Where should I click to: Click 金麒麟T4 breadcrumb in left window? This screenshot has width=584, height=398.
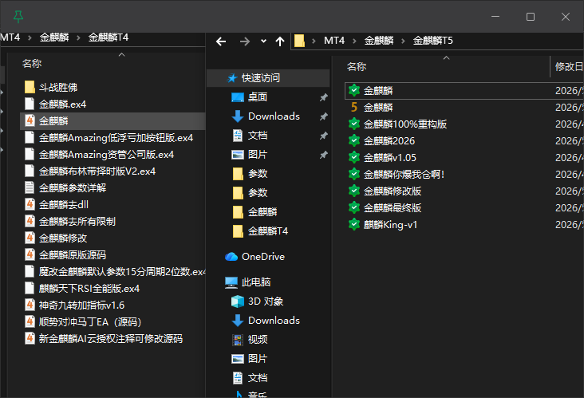[x=108, y=37]
